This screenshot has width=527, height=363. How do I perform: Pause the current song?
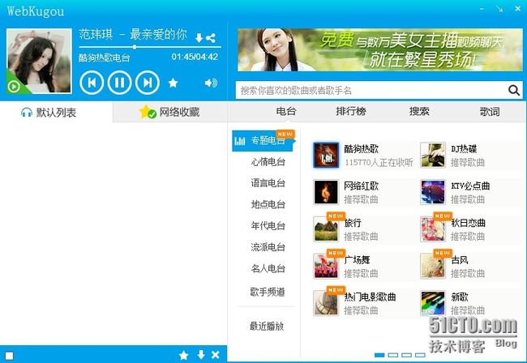119,83
